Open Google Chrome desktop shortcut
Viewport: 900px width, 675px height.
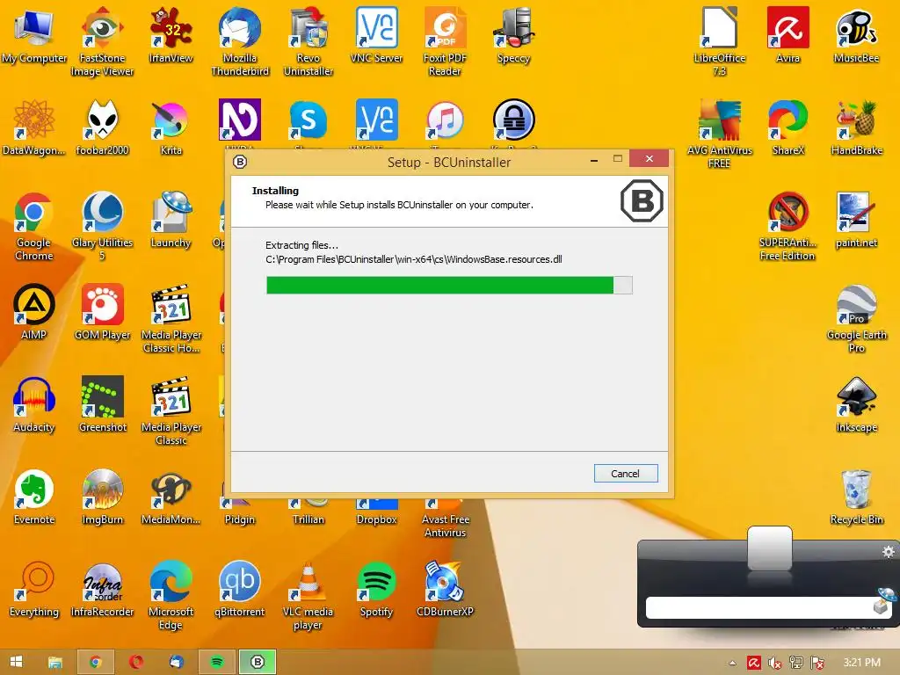(x=34, y=227)
